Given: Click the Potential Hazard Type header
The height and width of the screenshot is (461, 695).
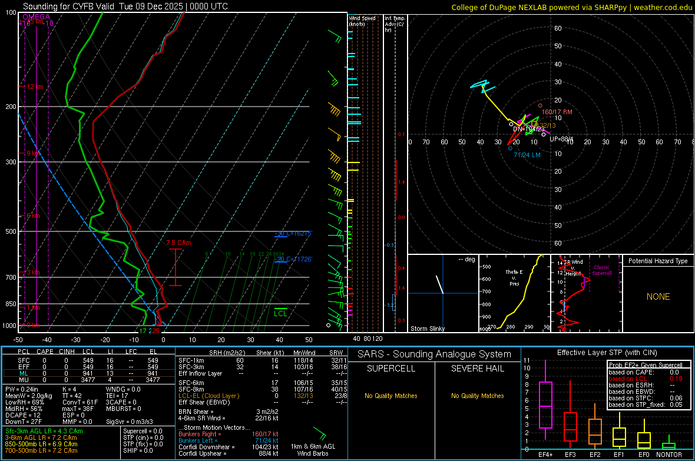Looking at the screenshot, I should click(x=658, y=261).
